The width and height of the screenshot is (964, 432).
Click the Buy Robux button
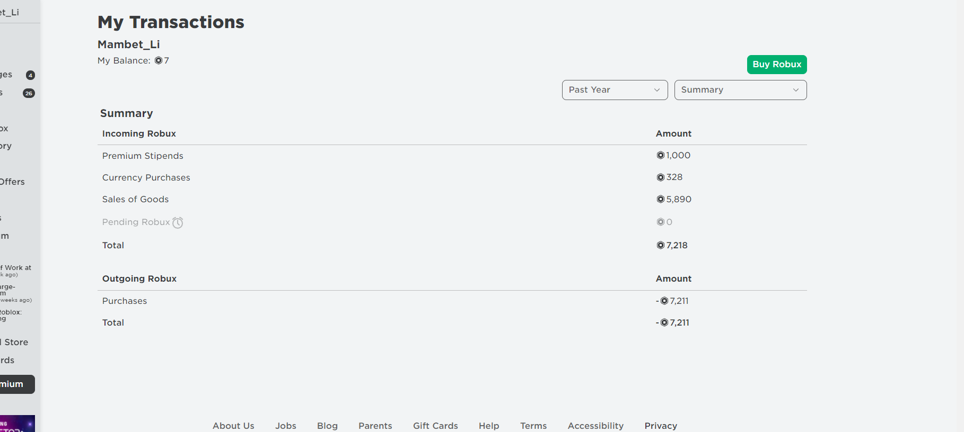[x=777, y=65]
